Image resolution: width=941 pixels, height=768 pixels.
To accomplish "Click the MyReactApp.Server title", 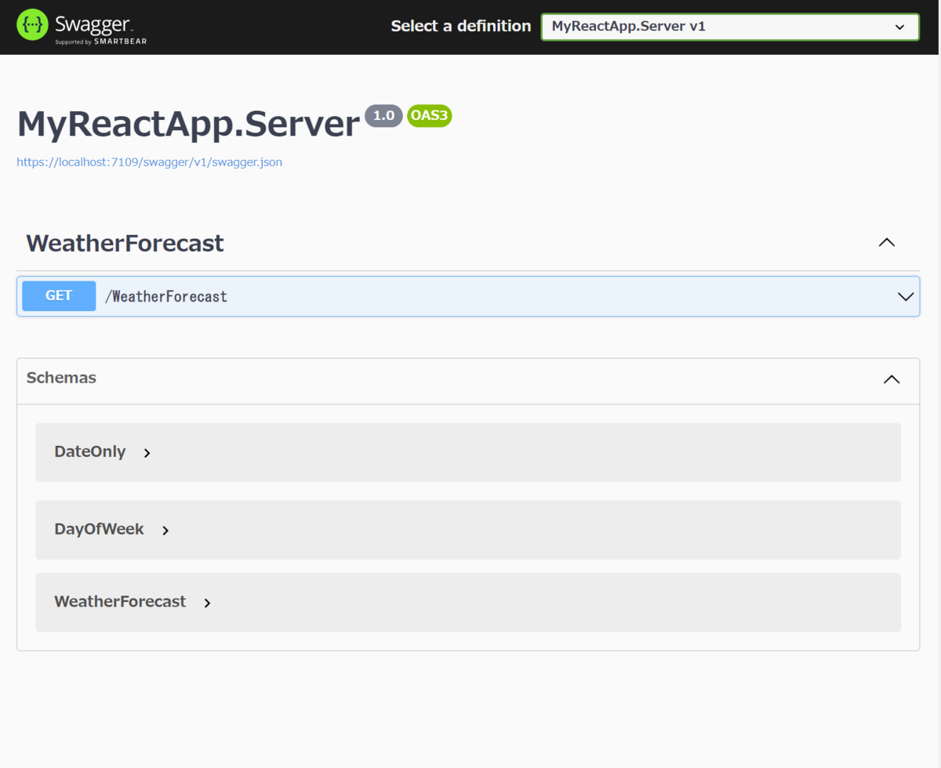I will click(188, 123).
